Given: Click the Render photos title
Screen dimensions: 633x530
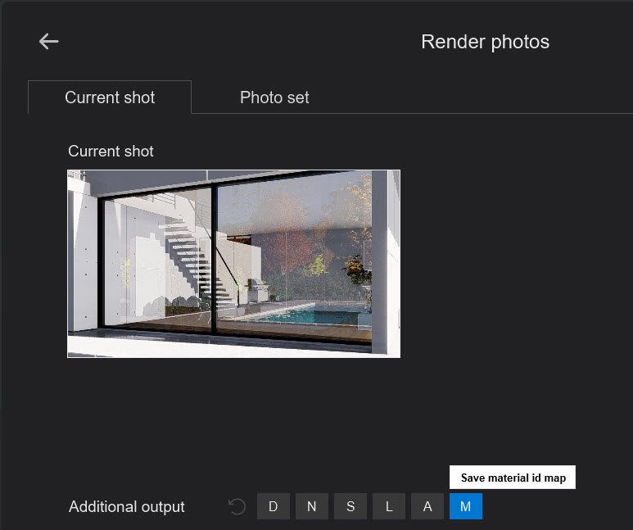Looking at the screenshot, I should (x=485, y=42).
